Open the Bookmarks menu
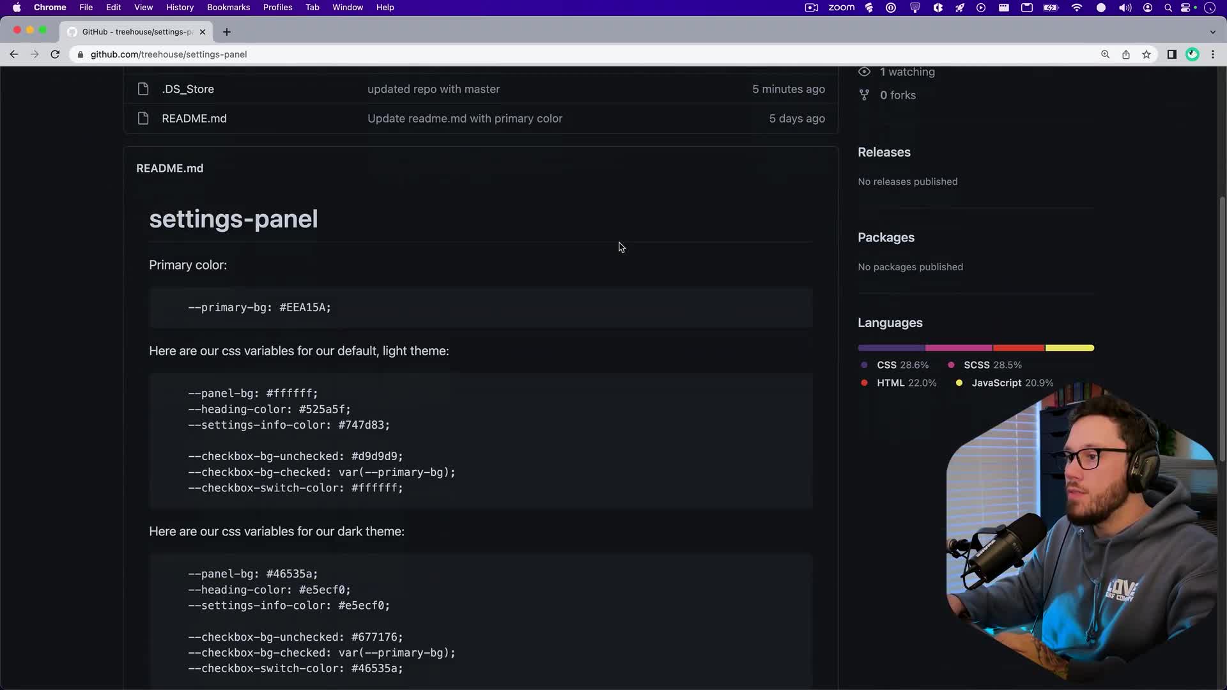The height and width of the screenshot is (690, 1227). 228,7
